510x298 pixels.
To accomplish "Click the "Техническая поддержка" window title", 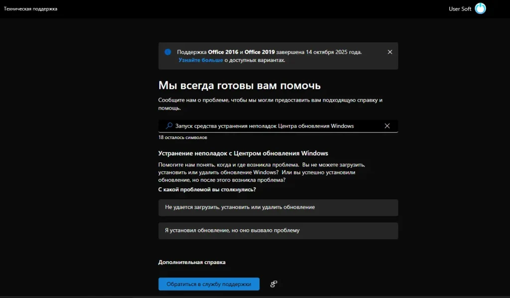I will pyautogui.click(x=30, y=9).
